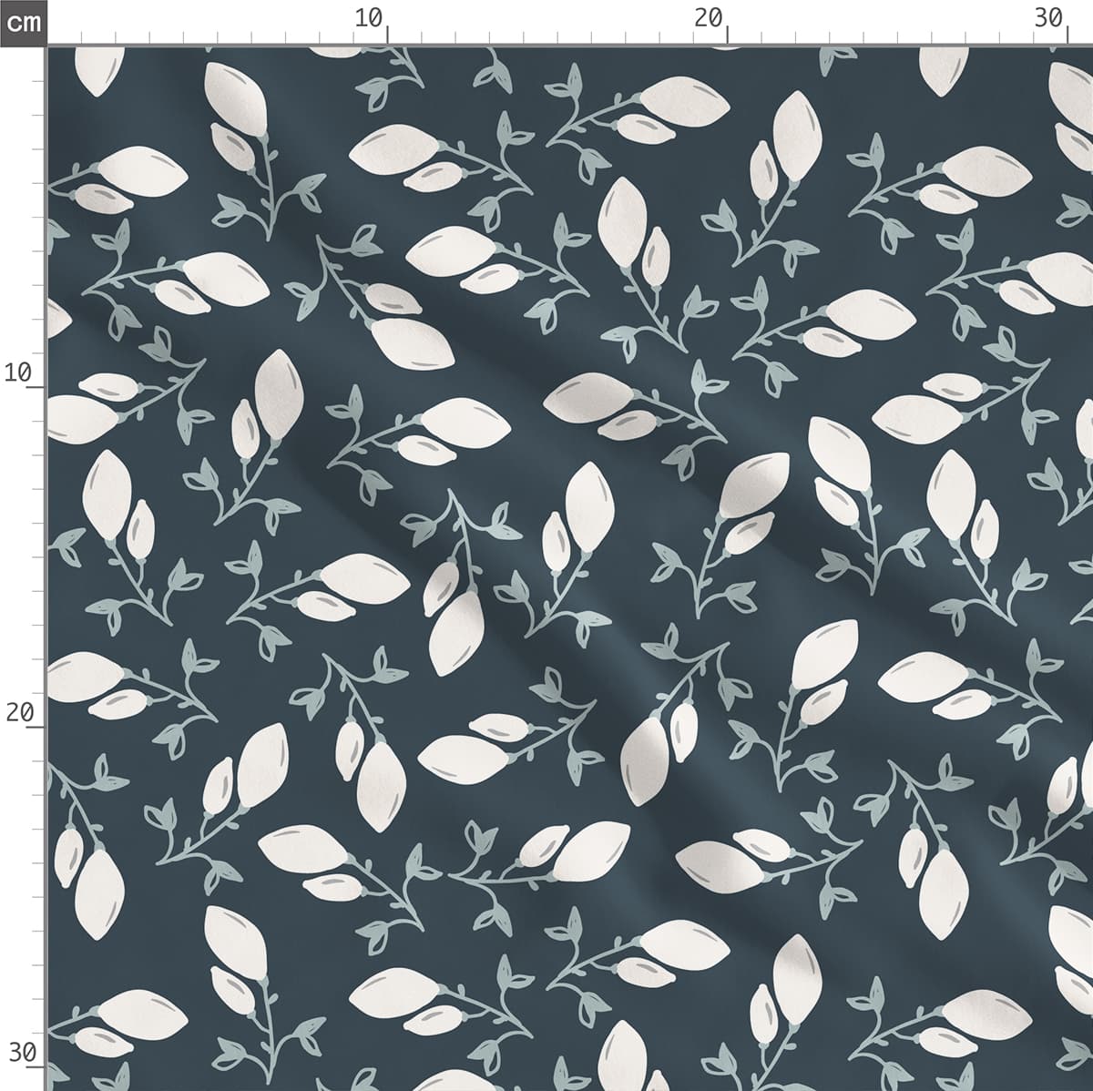Click the 20 mark on the top ruler
This screenshot has width=1093, height=1091.
[x=708, y=17]
